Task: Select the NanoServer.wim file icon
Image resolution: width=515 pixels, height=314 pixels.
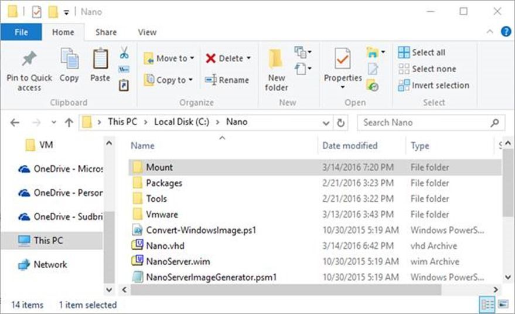Action: [138, 261]
